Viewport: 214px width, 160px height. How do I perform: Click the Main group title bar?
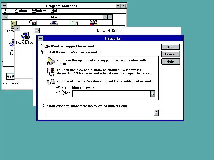55,17
